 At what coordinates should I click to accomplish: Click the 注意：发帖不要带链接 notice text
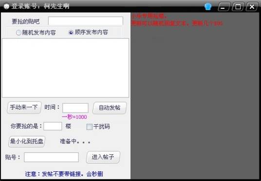coord(64,174)
